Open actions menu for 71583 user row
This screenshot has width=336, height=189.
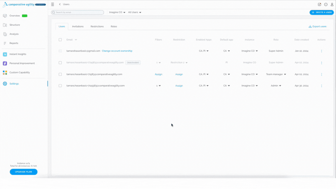321,74
